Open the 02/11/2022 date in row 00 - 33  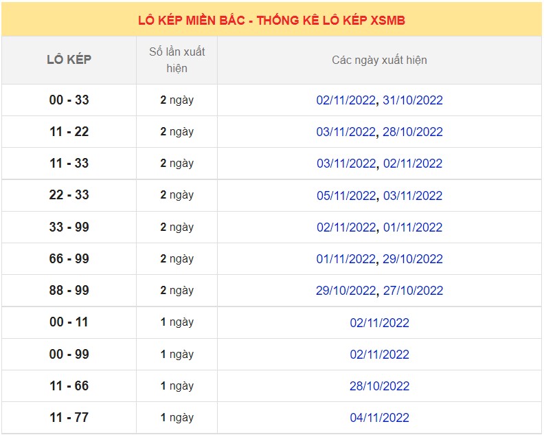346,100
